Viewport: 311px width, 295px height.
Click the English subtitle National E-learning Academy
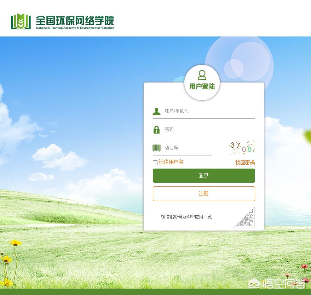(x=75, y=28)
